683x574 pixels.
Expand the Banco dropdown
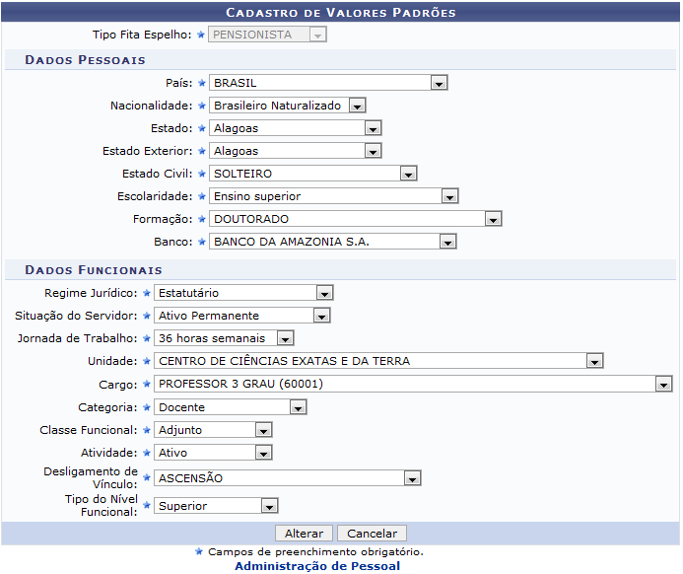(333, 242)
